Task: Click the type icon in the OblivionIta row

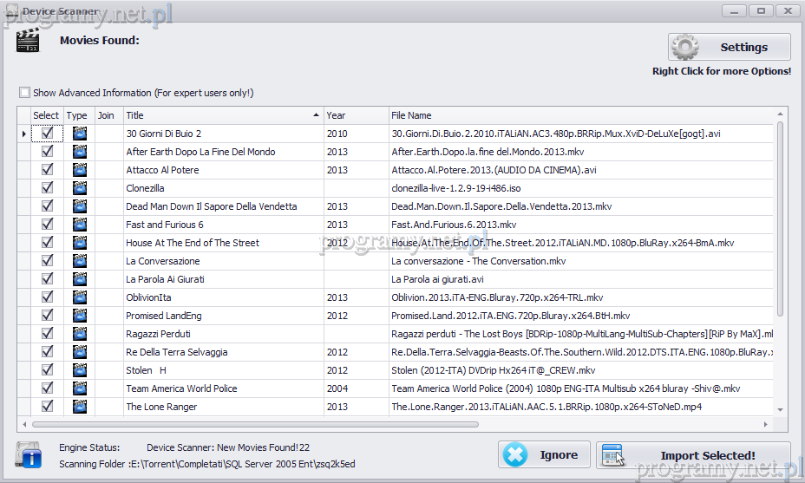Action: coord(80,297)
